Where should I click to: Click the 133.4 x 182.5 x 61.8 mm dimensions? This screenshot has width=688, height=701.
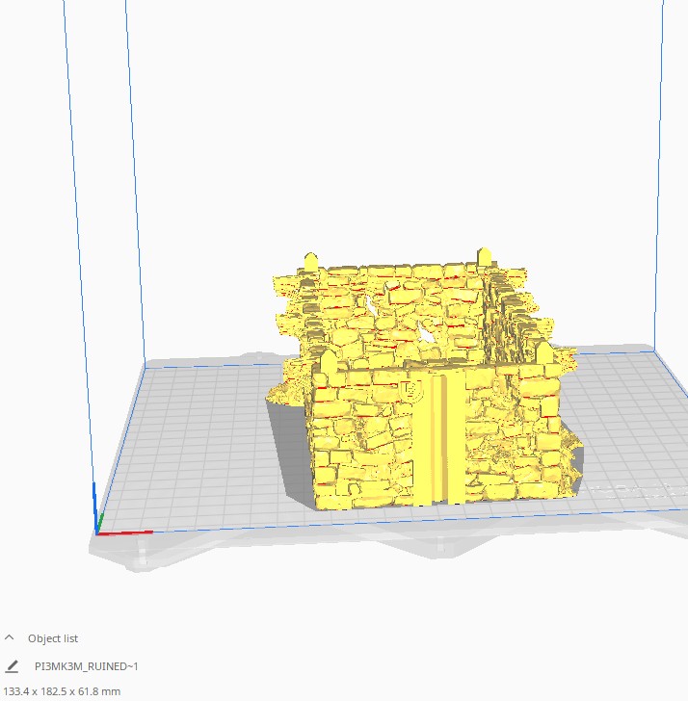pos(62,691)
